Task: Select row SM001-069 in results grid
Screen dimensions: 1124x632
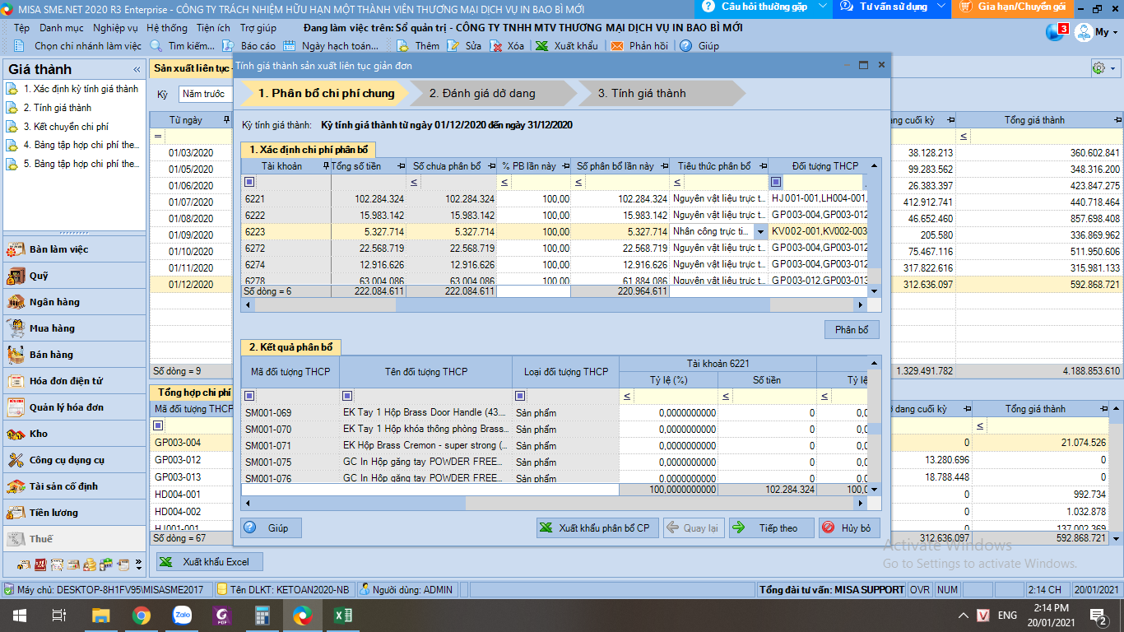Action: (x=555, y=413)
